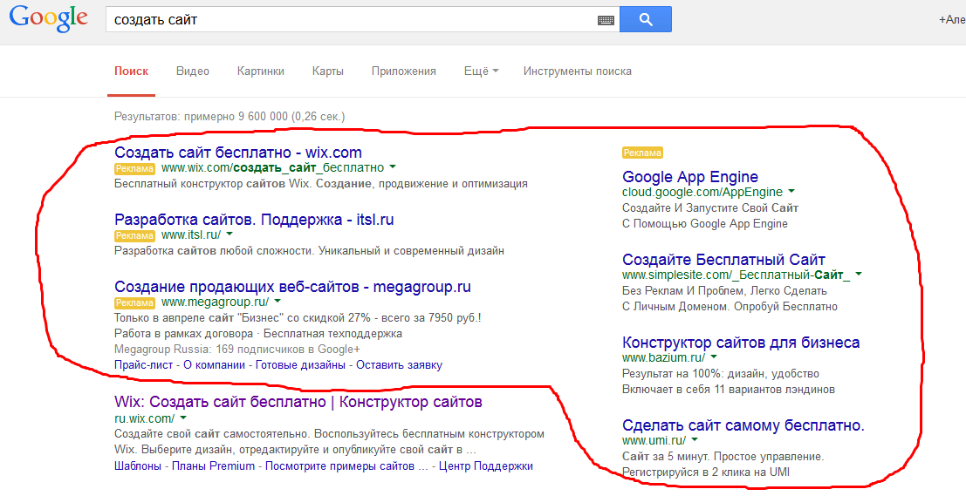Screen dimensions: 966x496
Task: Click the Прайс-лист sitelink under megagroup.ru
Action: (x=144, y=365)
